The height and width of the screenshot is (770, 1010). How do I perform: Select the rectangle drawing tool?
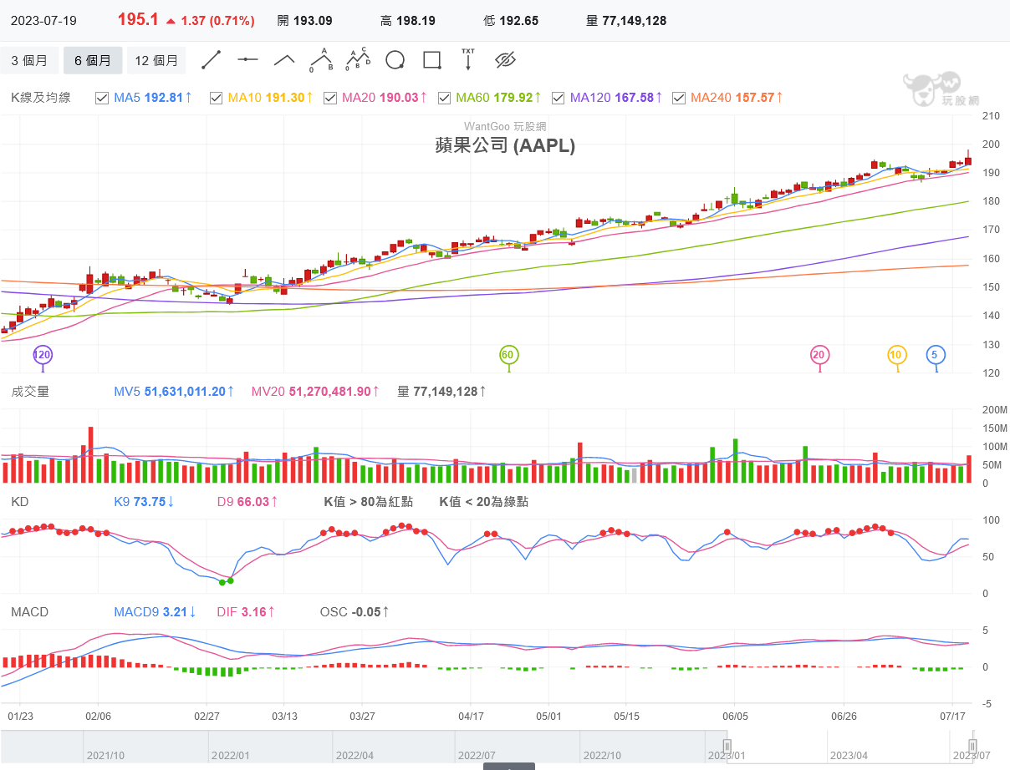click(431, 60)
